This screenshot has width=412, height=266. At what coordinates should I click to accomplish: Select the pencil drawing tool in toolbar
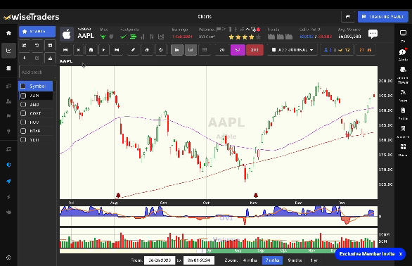tap(133, 50)
